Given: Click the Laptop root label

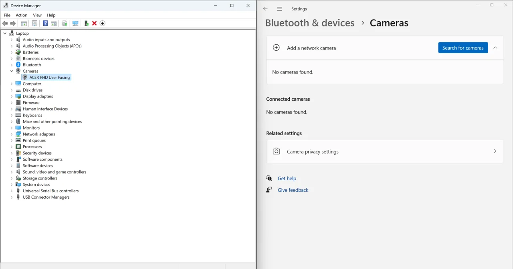Looking at the screenshot, I should (x=22, y=34).
